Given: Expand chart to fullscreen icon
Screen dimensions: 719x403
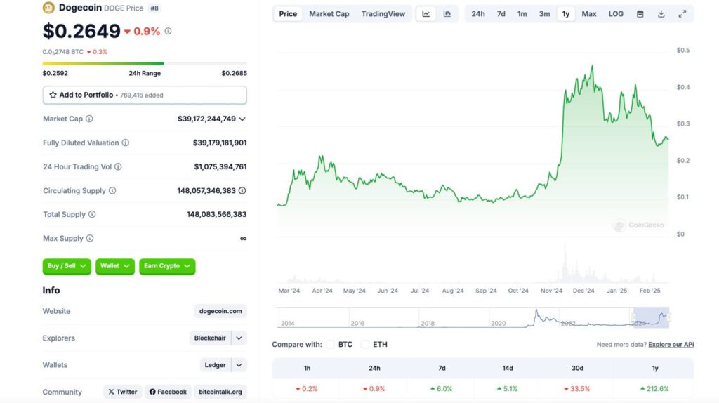Looking at the screenshot, I should point(682,14).
